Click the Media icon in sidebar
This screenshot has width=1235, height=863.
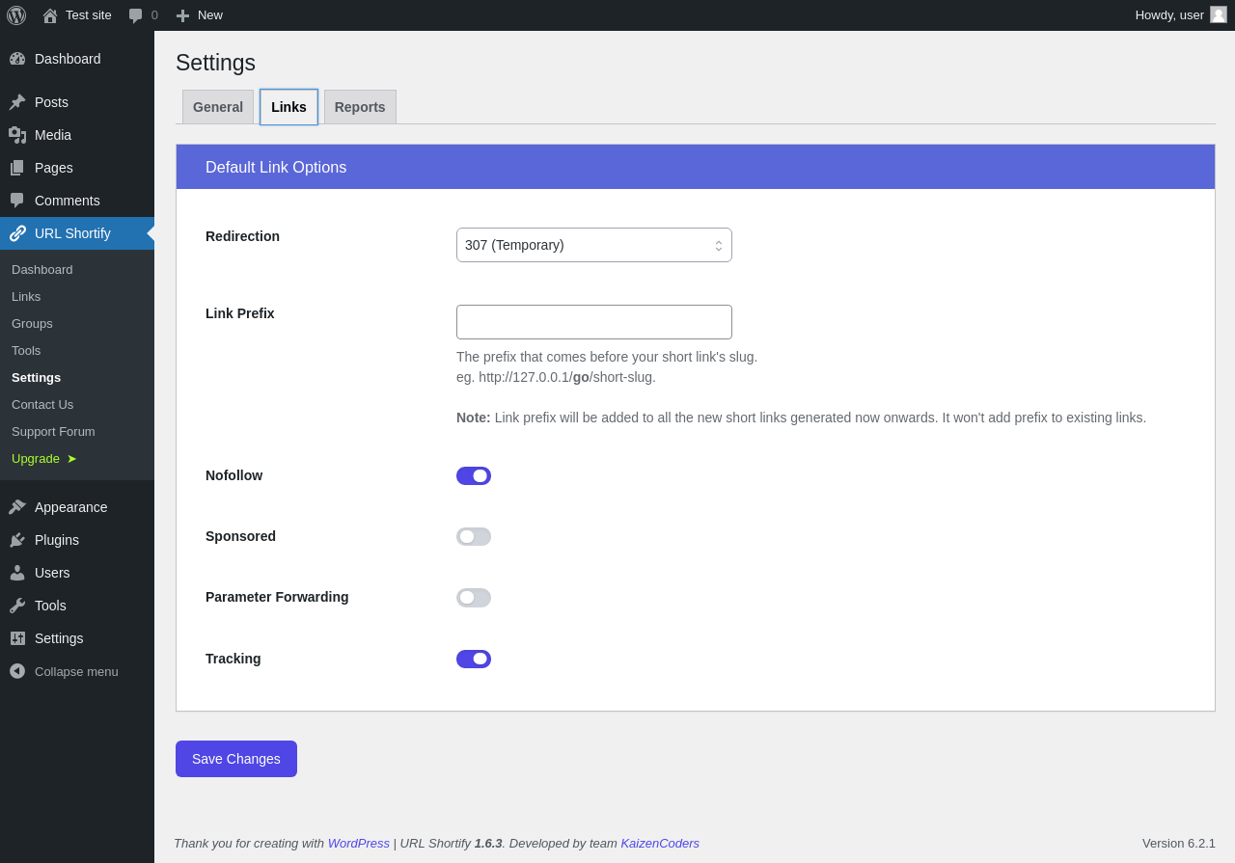17,135
